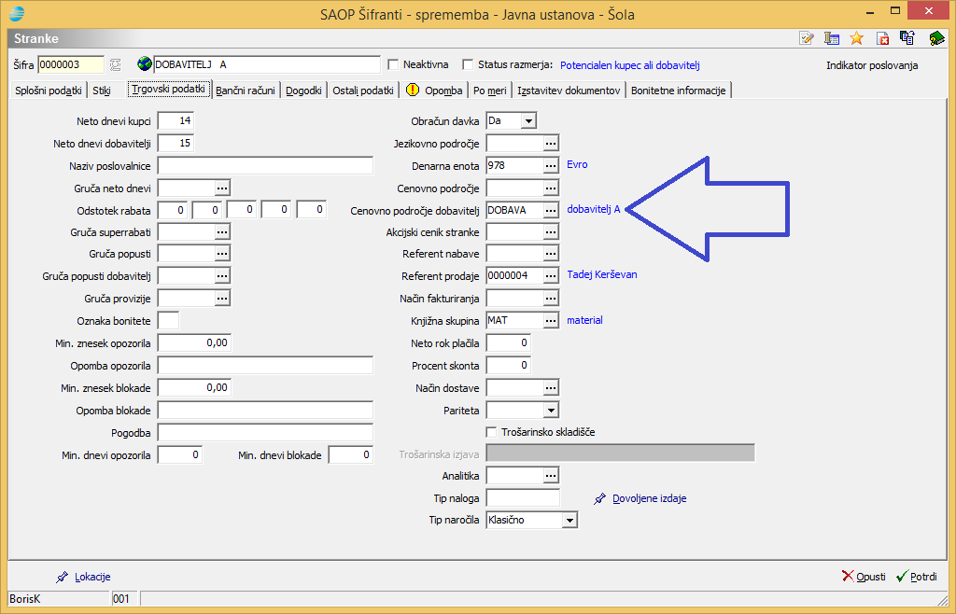Enable the Trošarinsko skladišče checkbox
The image size is (956, 614).
491,432
